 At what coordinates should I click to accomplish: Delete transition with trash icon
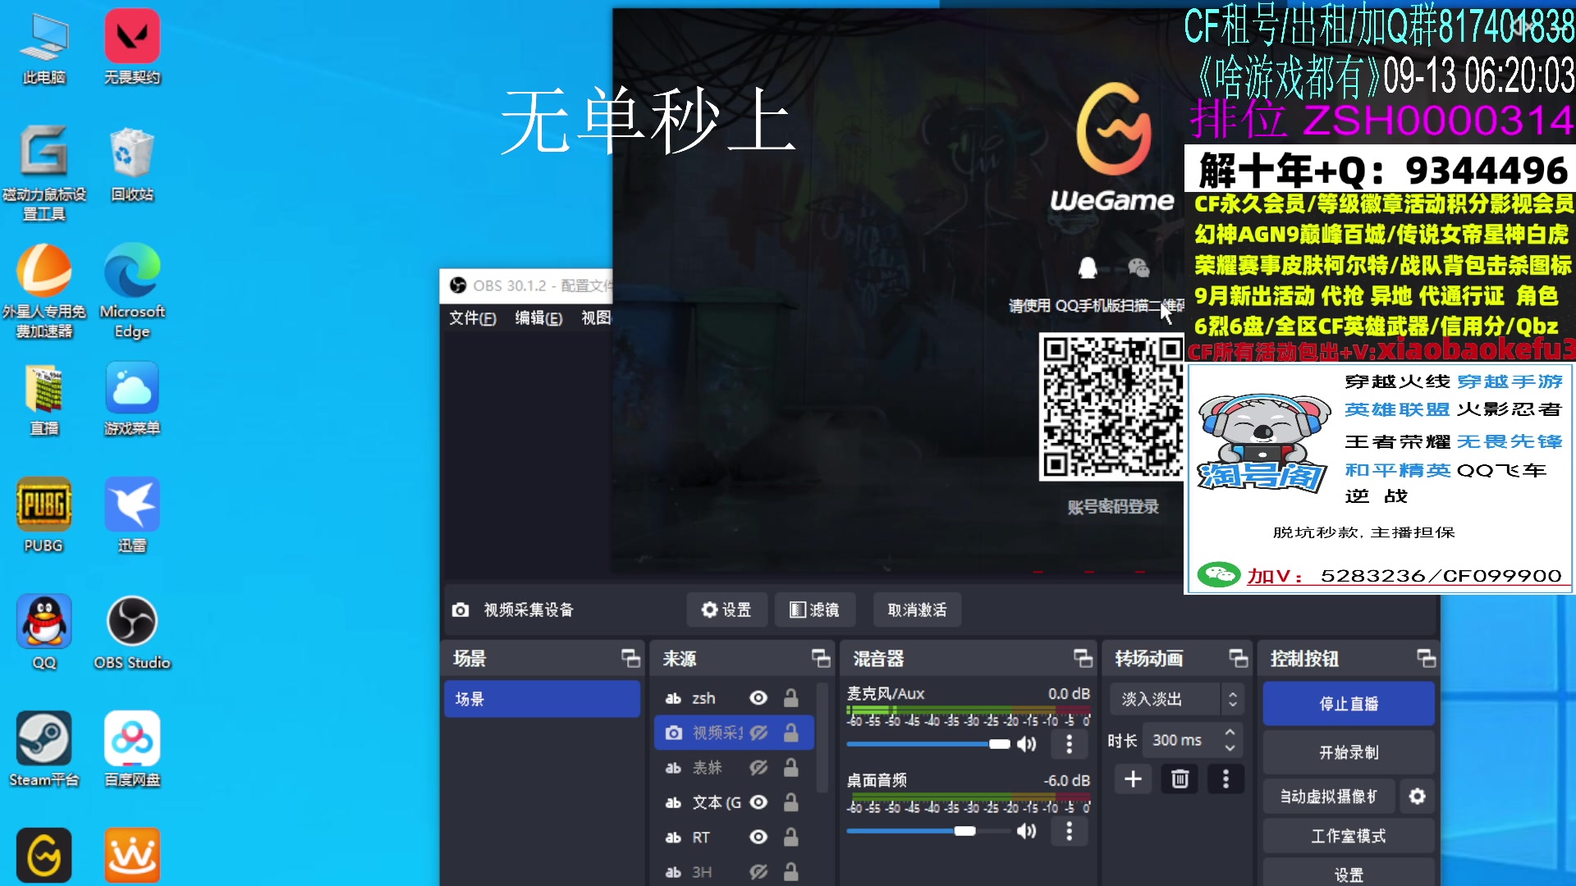tap(1180, 779)
